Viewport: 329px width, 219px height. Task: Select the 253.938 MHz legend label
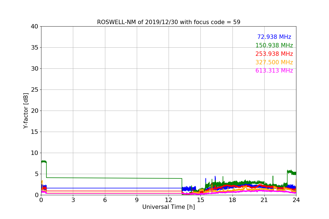click(274, 54)
